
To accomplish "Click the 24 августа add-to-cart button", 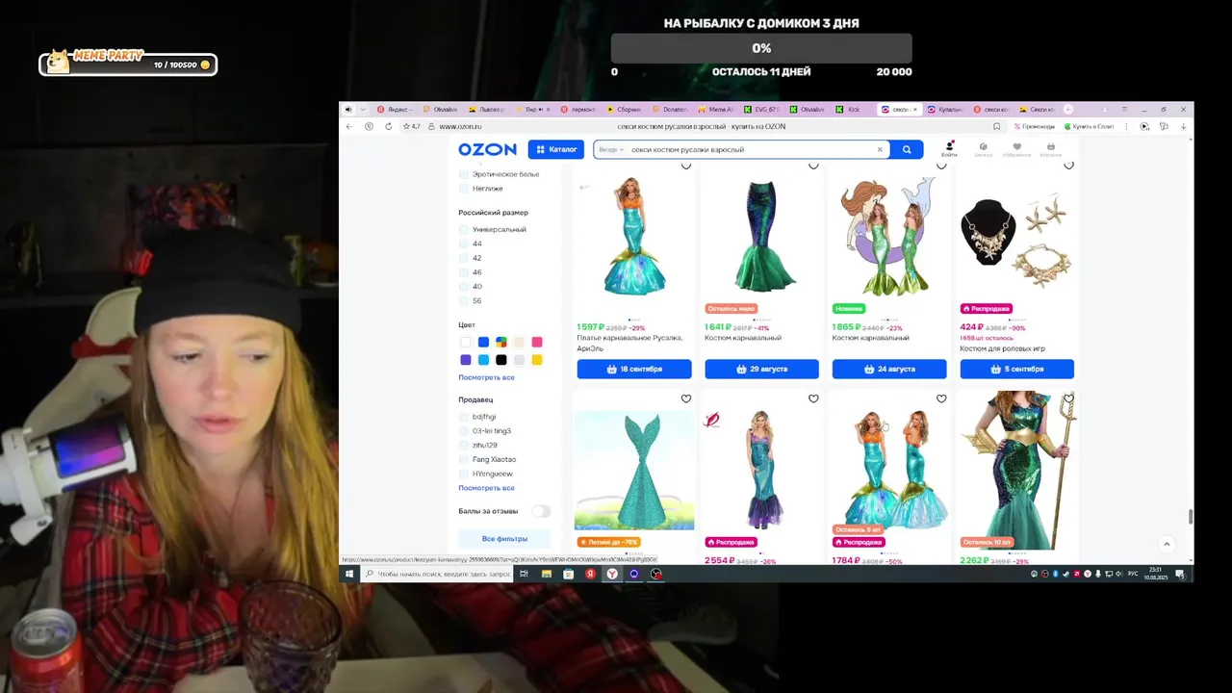I will pos(889,369).
